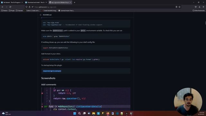Viewport: 206px width, 116px height.
Task: Switch to 'Download and install - The Go' tab
Action: point(36,2)
